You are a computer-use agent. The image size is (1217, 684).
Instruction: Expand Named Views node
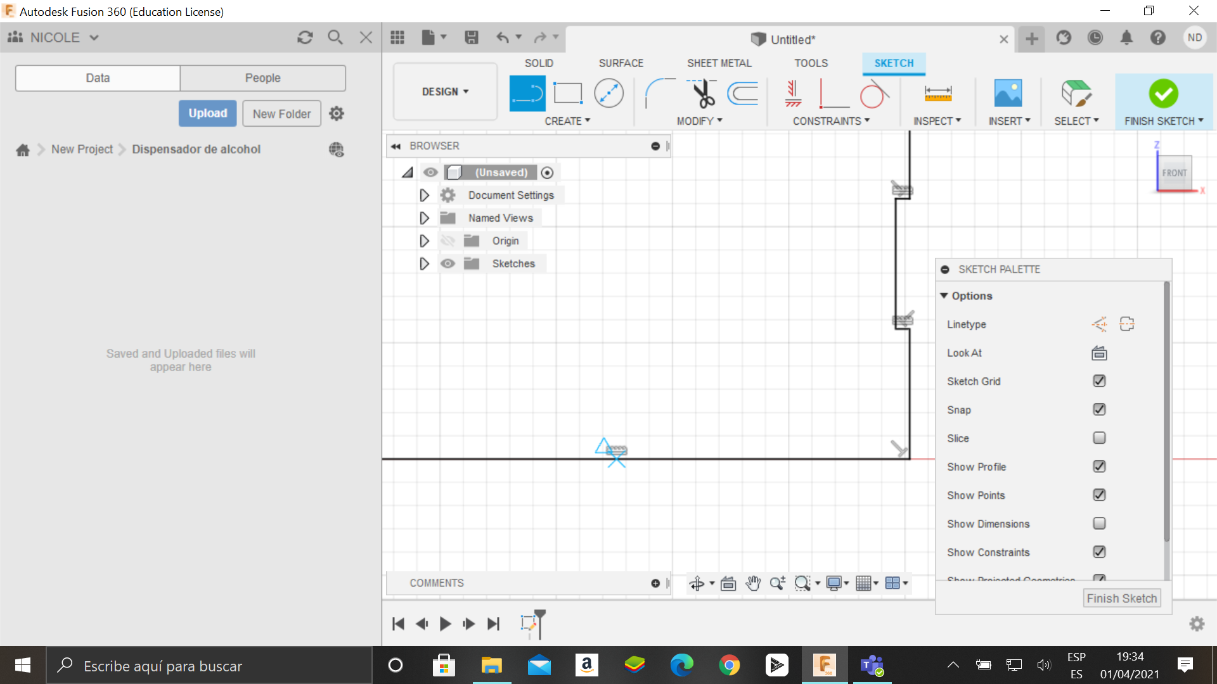point(424,218)
